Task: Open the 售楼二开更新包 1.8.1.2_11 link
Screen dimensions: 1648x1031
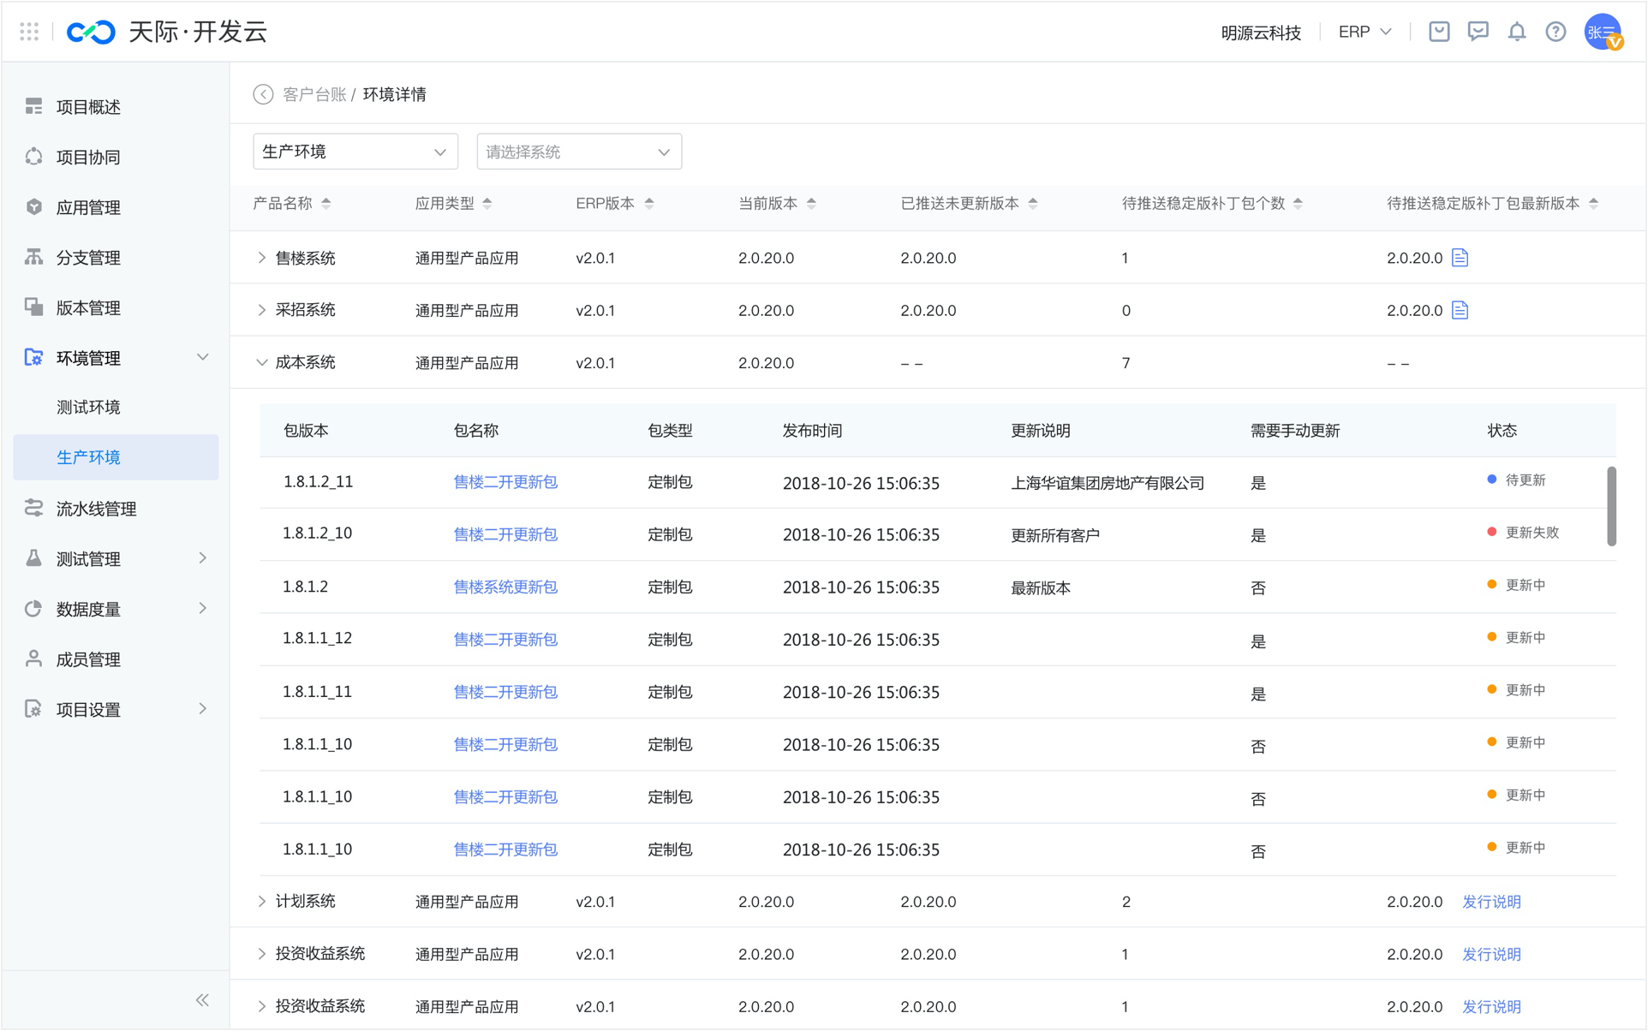Action: pos(505,481)
